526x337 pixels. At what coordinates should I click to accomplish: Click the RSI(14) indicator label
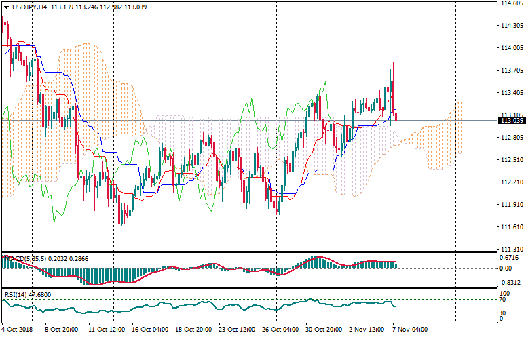point(20,295)
